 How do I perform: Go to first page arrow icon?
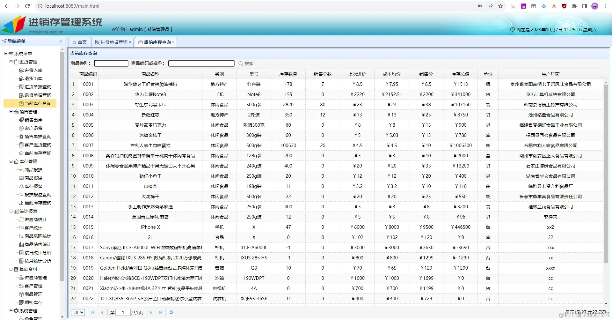click(x=93, y=312)
